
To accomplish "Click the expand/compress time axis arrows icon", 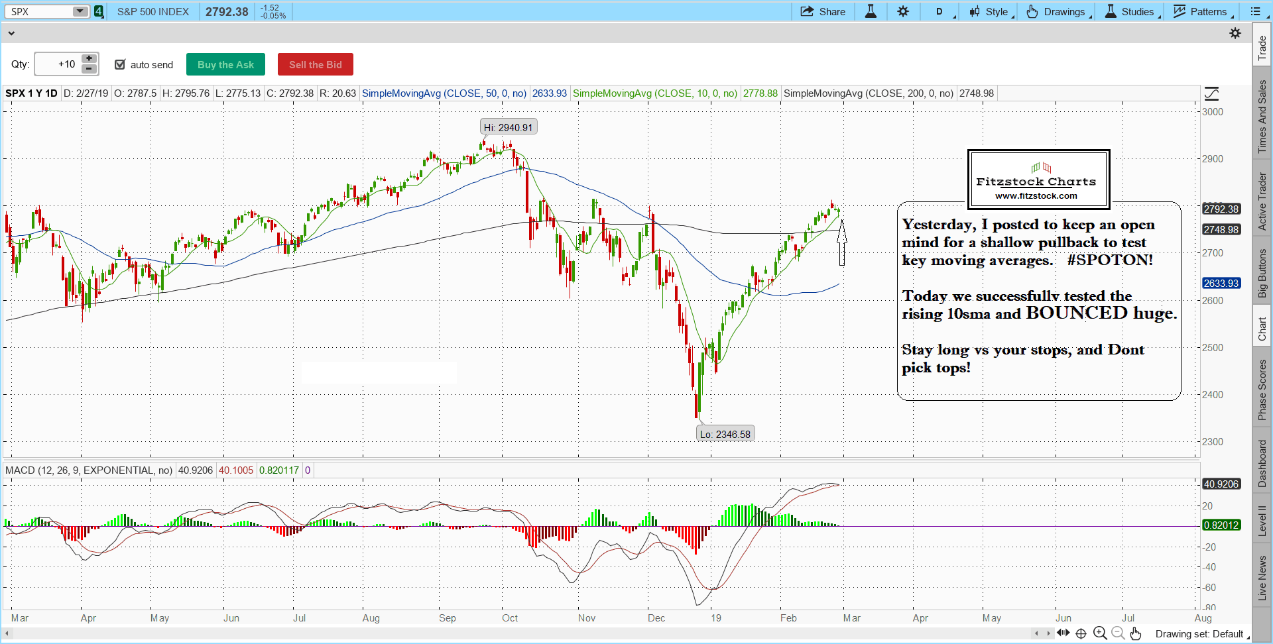I will pyautogui.click(x=1063, y=633).
